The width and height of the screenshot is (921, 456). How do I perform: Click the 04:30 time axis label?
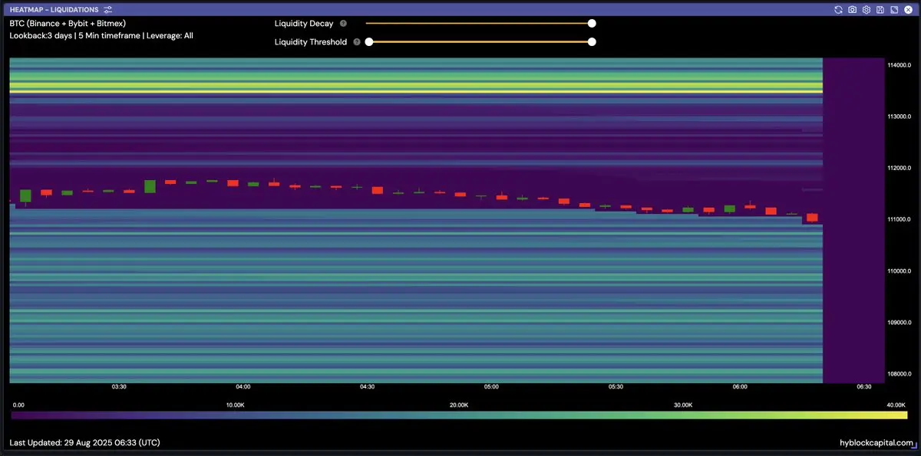(367, 387)
